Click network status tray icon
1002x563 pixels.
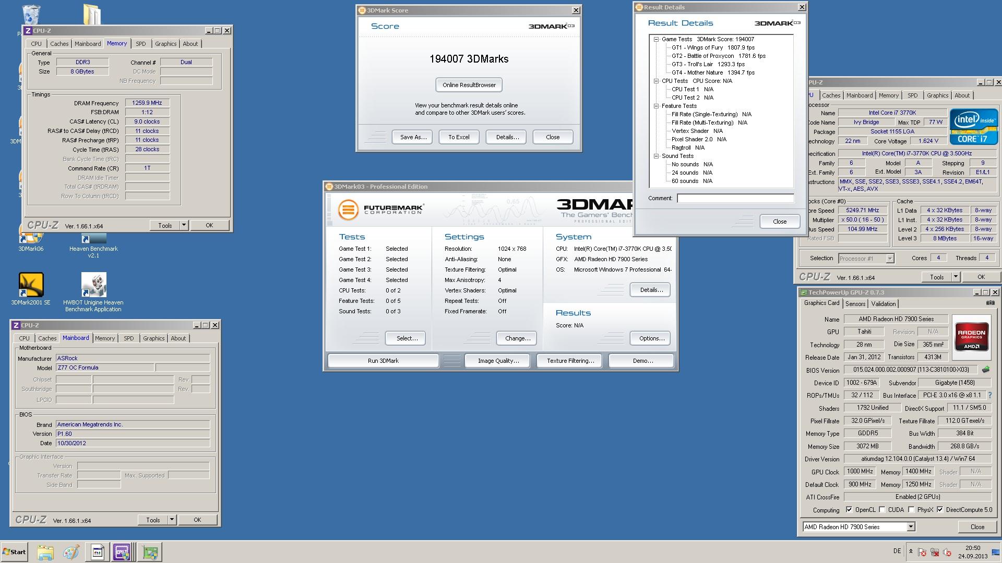click(935, 553)
